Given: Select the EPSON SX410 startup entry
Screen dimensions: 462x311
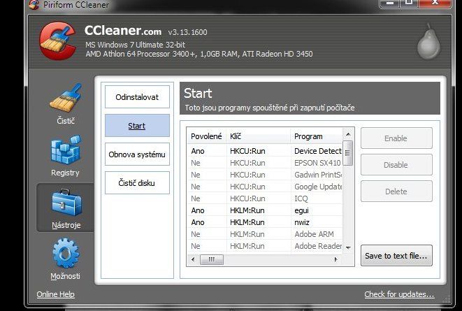Looking at the screenshot, I should 265,163.
